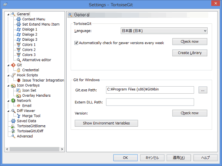222x166 pixels.
Task: Select Context Menu settings page
Action: pos(34,19)
